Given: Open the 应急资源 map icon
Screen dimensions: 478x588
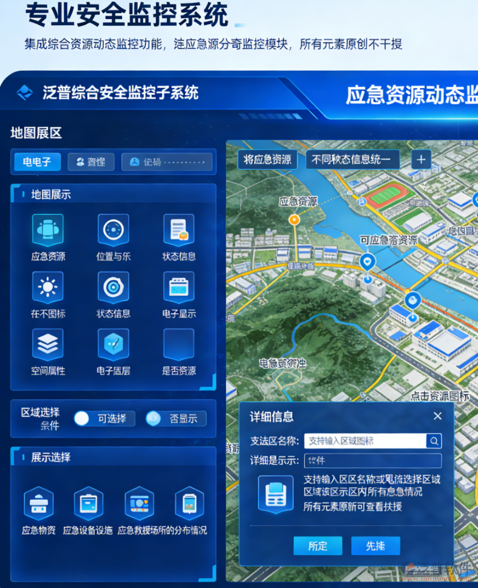Looking at the screenshot, I should [48, 229].
